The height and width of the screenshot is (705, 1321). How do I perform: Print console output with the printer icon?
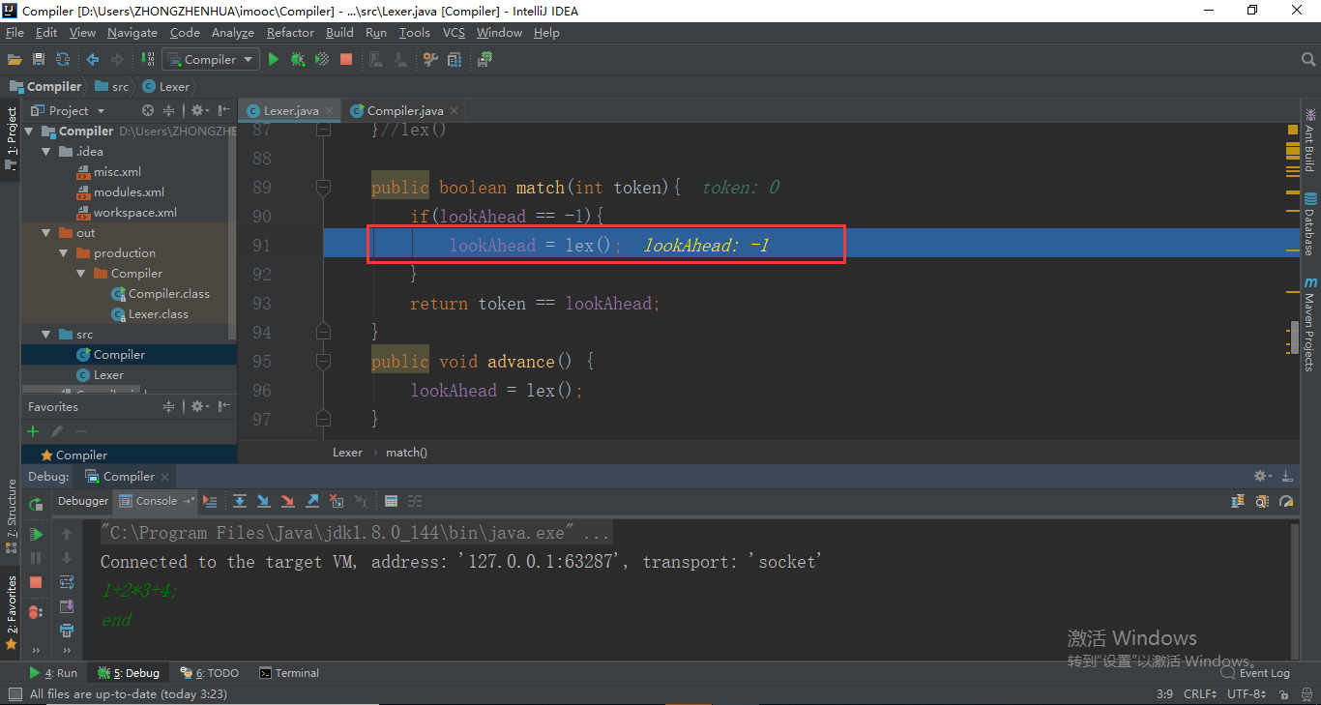[x=67, y=631]
